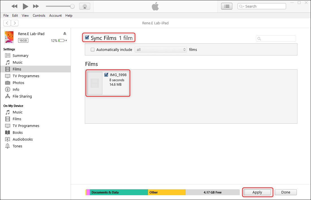Adjust the volume slider knob
This screenshot has width=311, height=200.
[72, 6]
